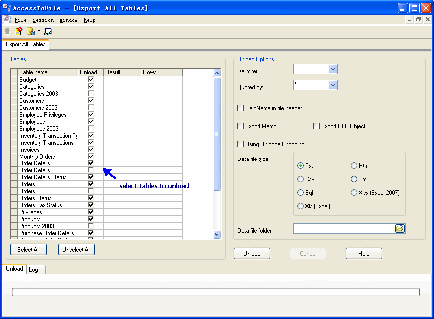434x319 pixels.
Task: Click the export database toolbar icon
Action: click(x=31, y=31)
